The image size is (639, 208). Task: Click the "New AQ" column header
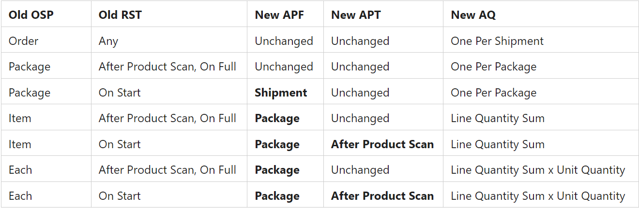click(x=473, y=15)
